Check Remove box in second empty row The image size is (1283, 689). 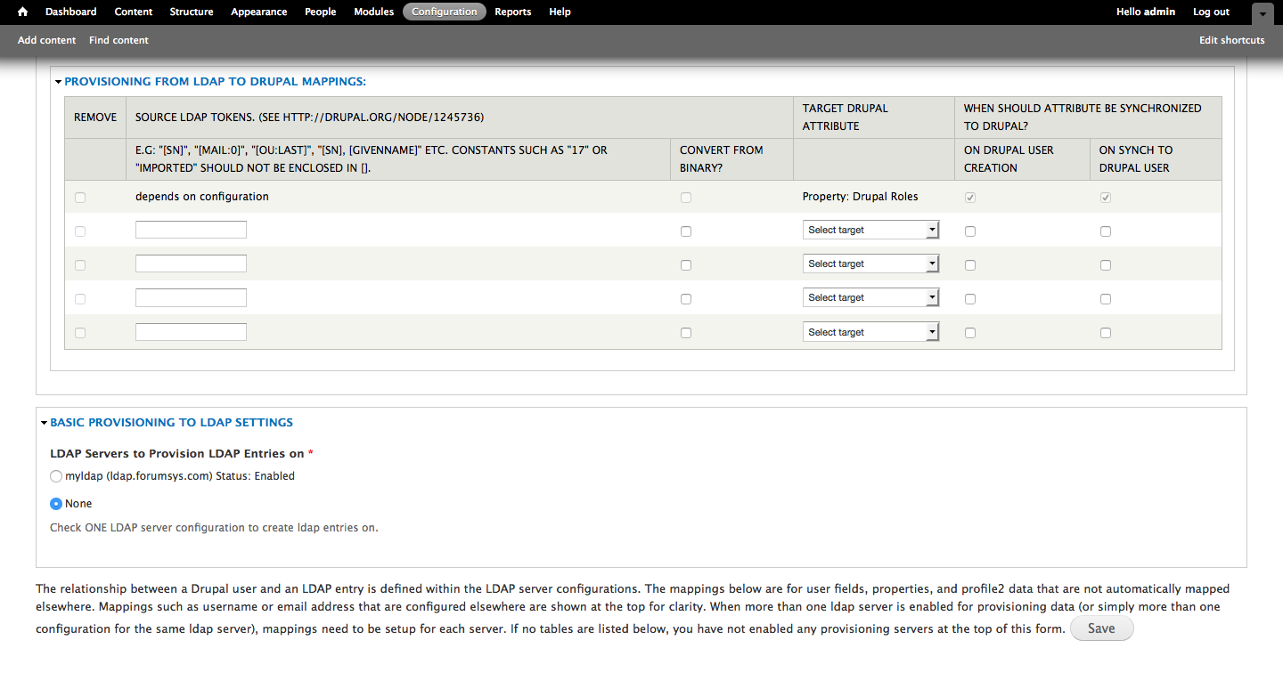coord(80,265)
